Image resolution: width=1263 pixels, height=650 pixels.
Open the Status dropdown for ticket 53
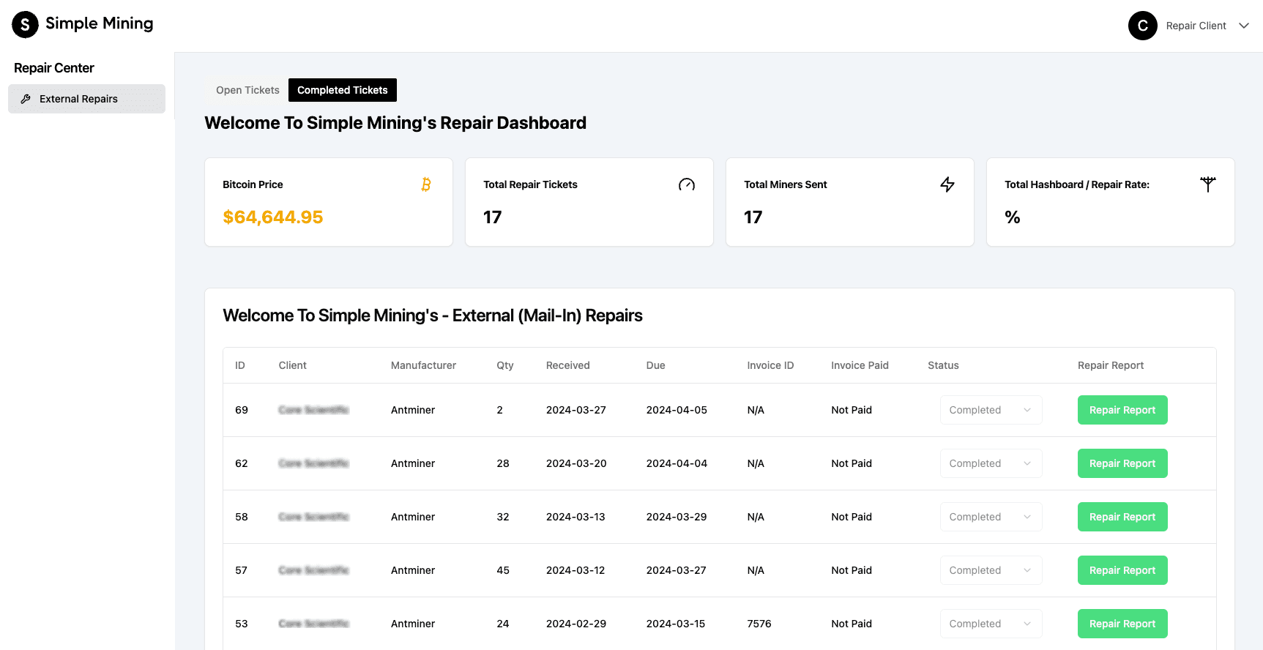(x=991, y=624)
